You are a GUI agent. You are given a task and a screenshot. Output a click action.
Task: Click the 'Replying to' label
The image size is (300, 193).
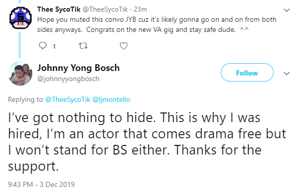pyautogui.click(x=25, y=99)
